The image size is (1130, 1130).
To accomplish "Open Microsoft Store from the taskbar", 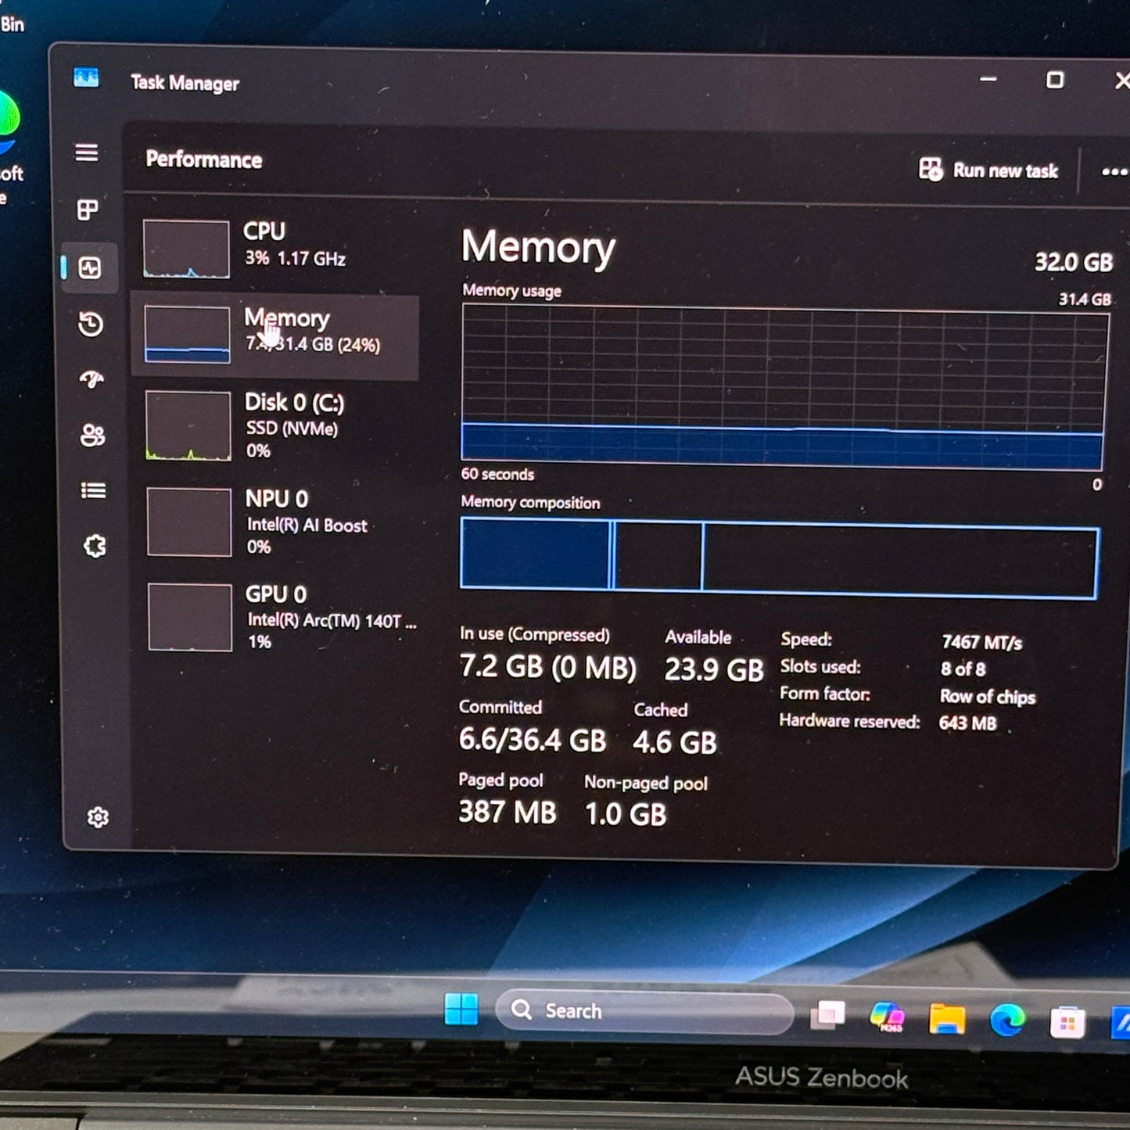I will [x=1067, y=1018].
